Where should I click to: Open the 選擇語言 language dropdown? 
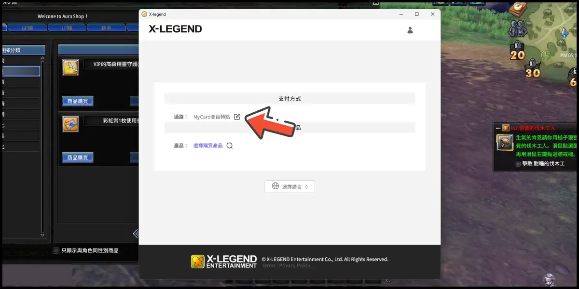click(x=289, y=186)
